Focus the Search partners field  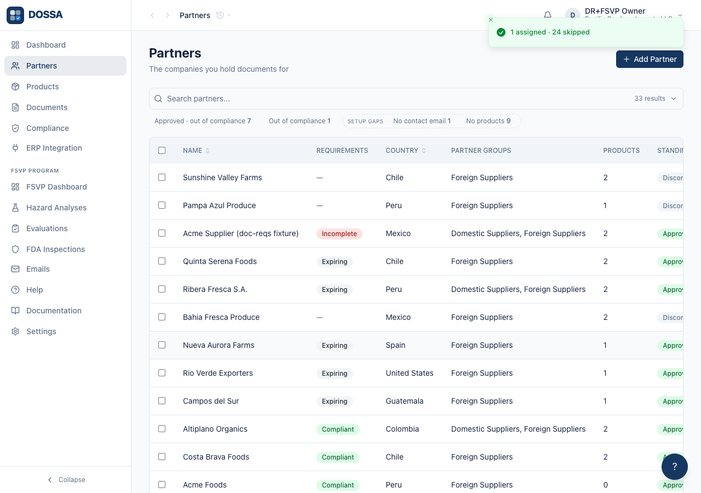(397, 99)
